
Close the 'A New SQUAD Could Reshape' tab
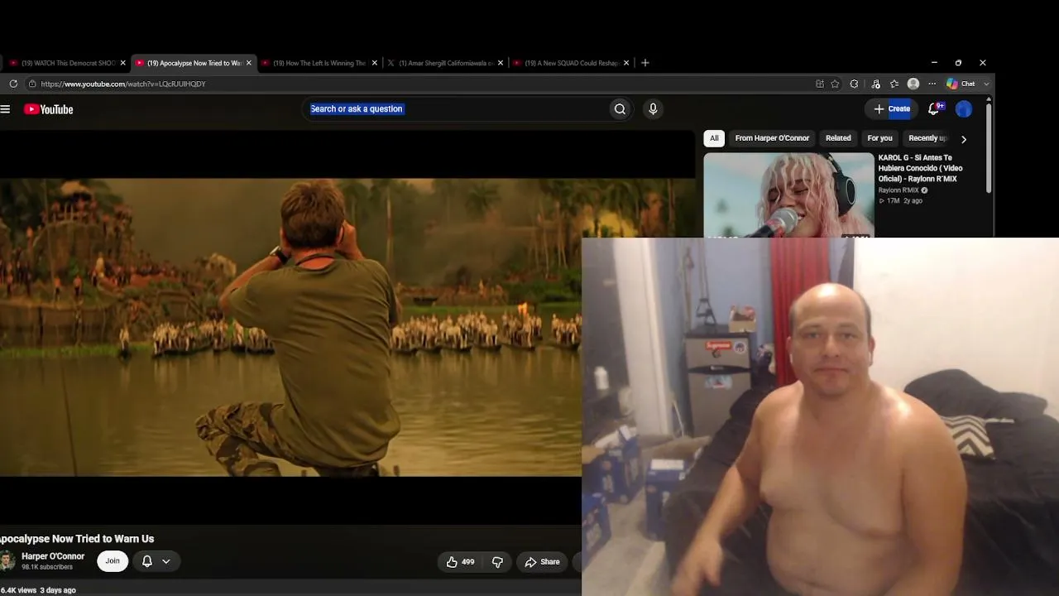click(x=626, y=63)
